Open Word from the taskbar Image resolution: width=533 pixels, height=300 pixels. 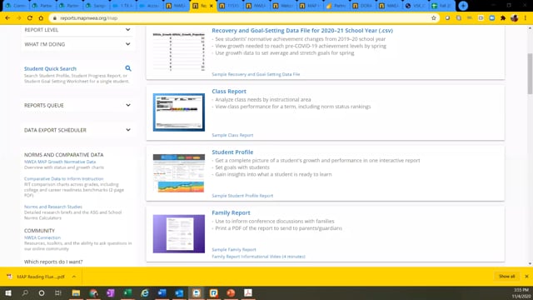point(162,292)
